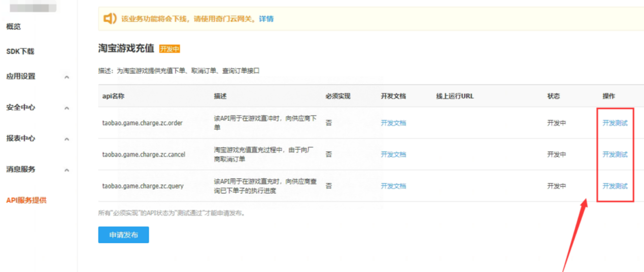Click 开发测试 for the zc.order API
Image resolution: width=644 pixels, height=272 pixels.
(x=615, y=123)
